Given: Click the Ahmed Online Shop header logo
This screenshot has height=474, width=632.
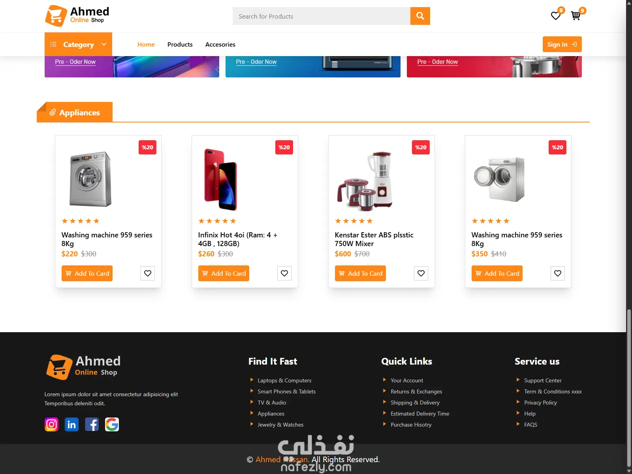Looking at the screenshot, I should 77,16.
